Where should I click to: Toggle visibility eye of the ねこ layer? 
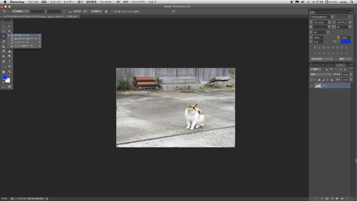(312, 85)
